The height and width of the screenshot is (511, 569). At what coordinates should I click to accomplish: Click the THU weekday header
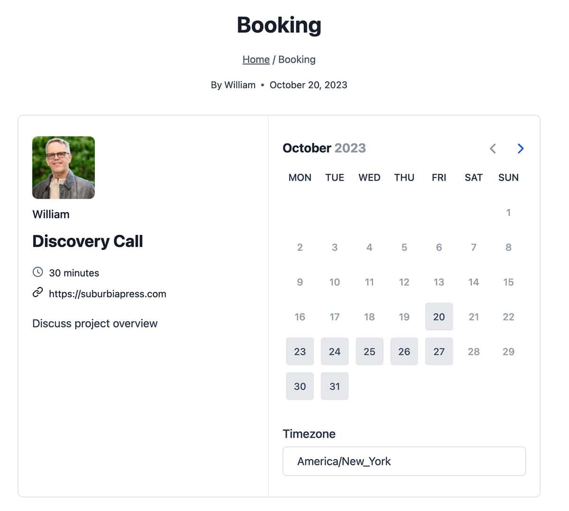pos(404,177)
